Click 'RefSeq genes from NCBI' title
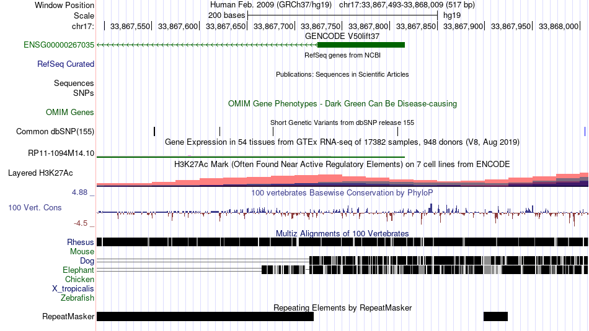This screenshot has height=331, width=589. click(343, 56)
